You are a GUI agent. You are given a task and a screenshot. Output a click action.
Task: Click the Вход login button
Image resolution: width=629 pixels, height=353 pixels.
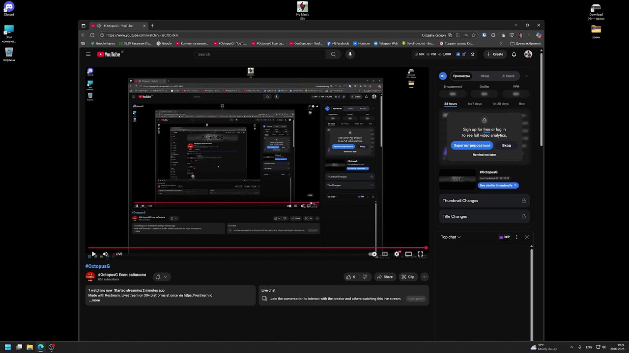click(x=507, y=146)
